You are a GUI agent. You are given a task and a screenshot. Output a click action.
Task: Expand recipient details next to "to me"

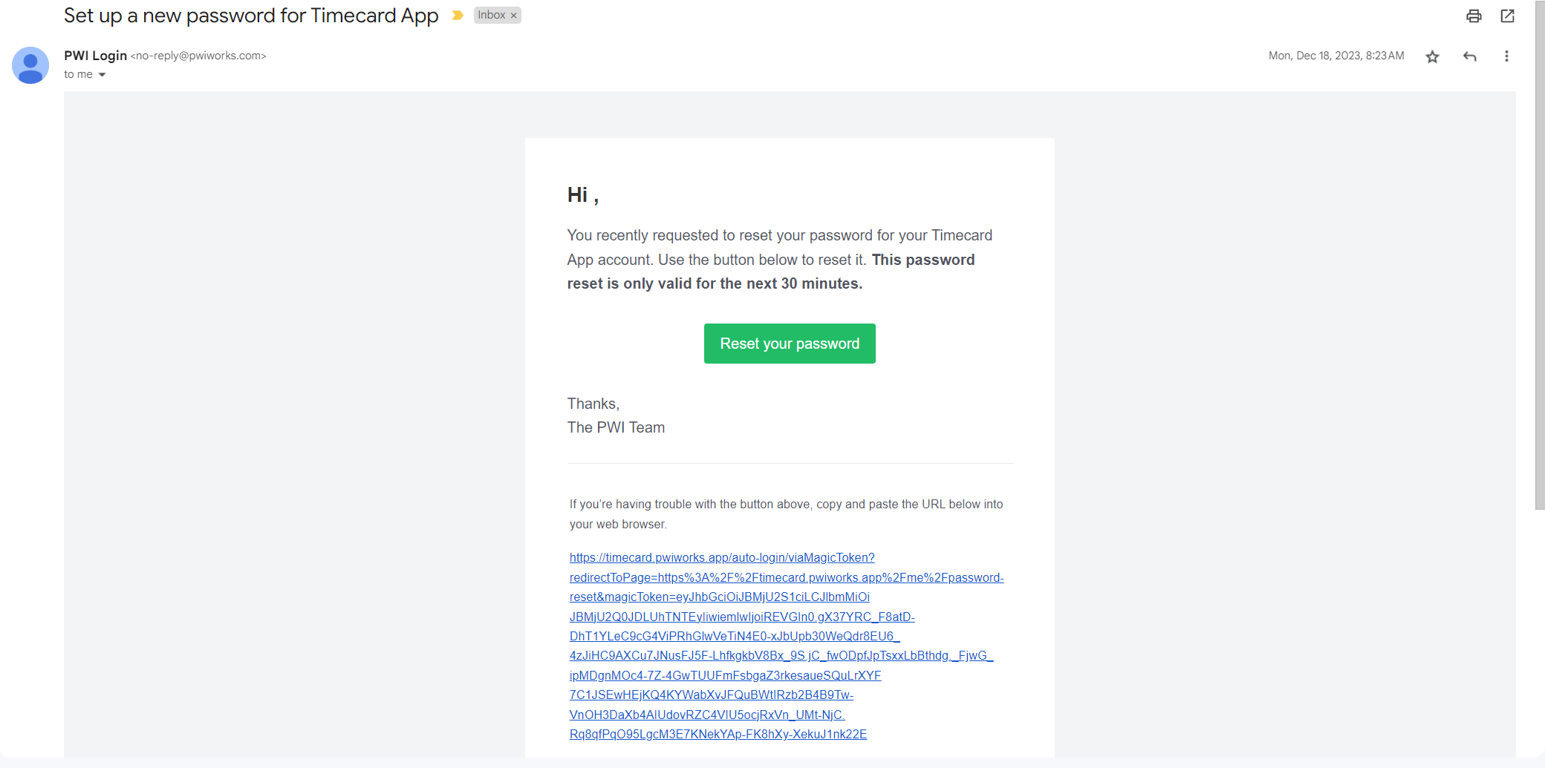coord(102,75)
